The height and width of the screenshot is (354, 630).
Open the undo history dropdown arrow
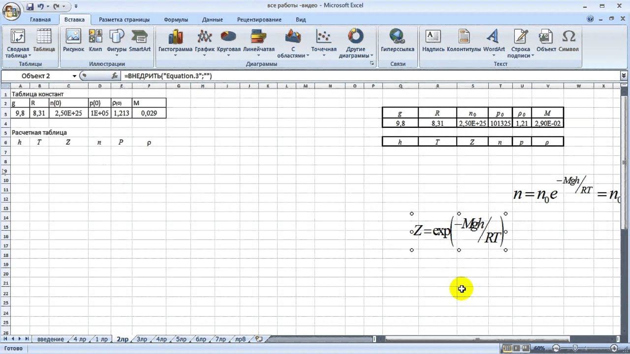click(48, 6)
